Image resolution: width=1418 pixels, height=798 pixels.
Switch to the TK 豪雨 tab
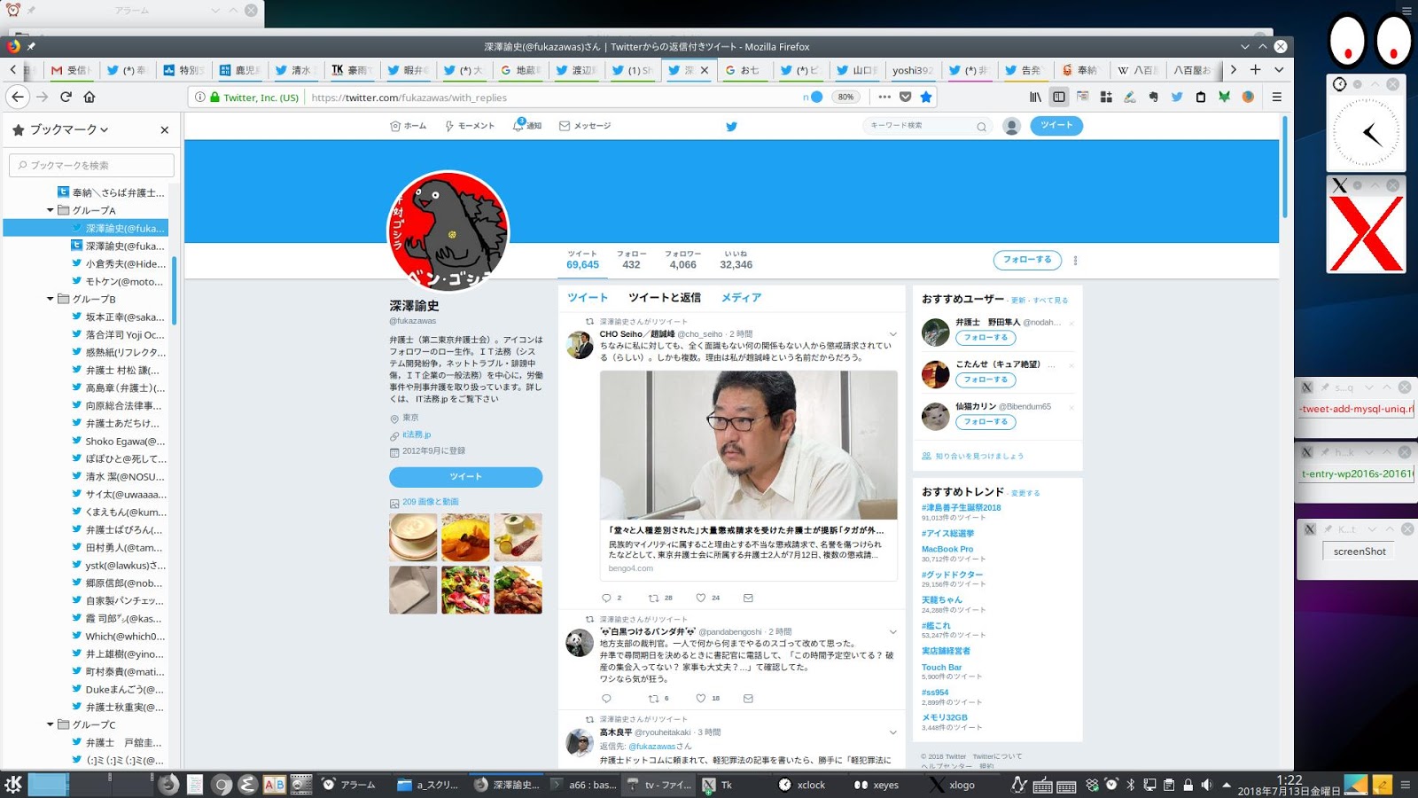tap(352, 70)
